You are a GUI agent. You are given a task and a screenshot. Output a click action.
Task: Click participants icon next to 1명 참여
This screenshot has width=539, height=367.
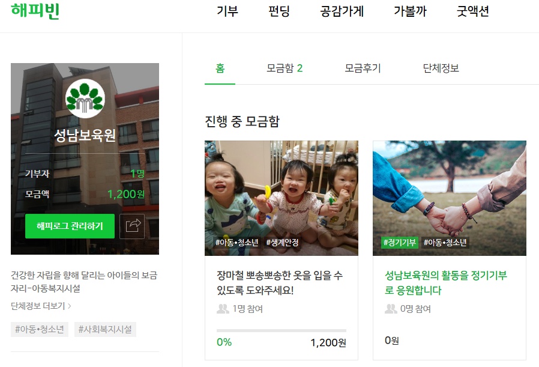pos(223,309)
